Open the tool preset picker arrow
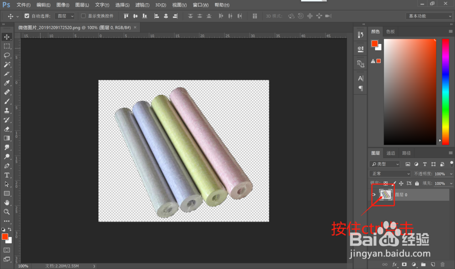 click(17, 16)
